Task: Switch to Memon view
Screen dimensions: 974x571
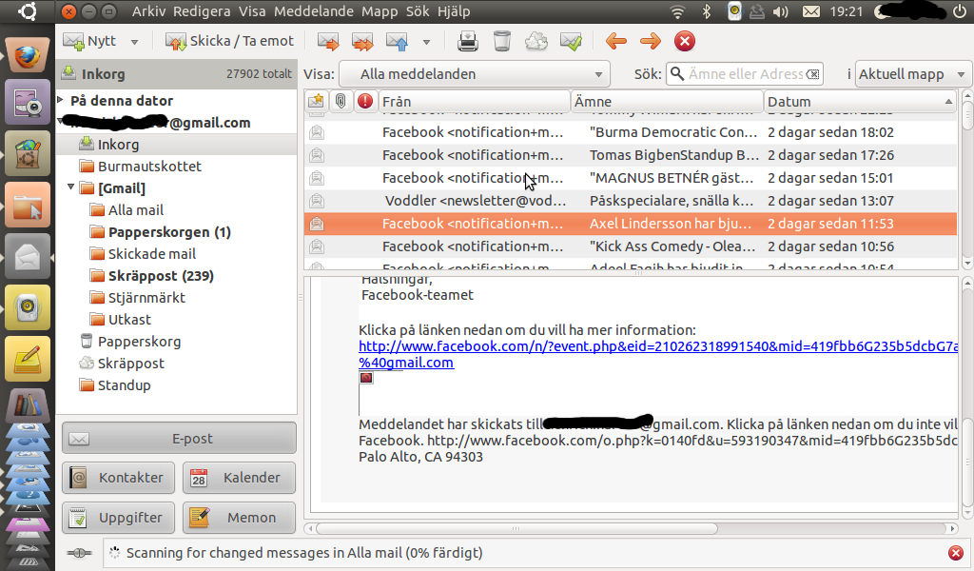Action: [239, 518]
